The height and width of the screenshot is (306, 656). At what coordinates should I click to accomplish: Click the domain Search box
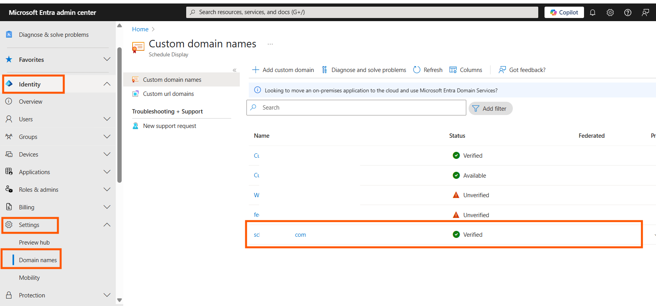[x=356, y=108]
